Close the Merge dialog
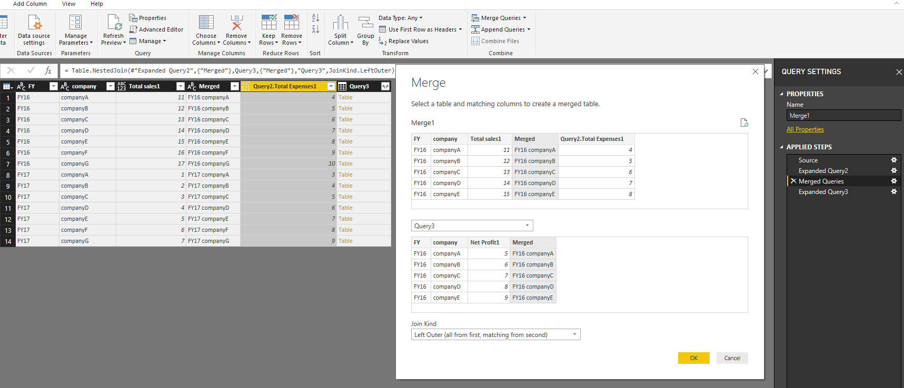This screenshot has width=904, height=388. pos(756,72)
